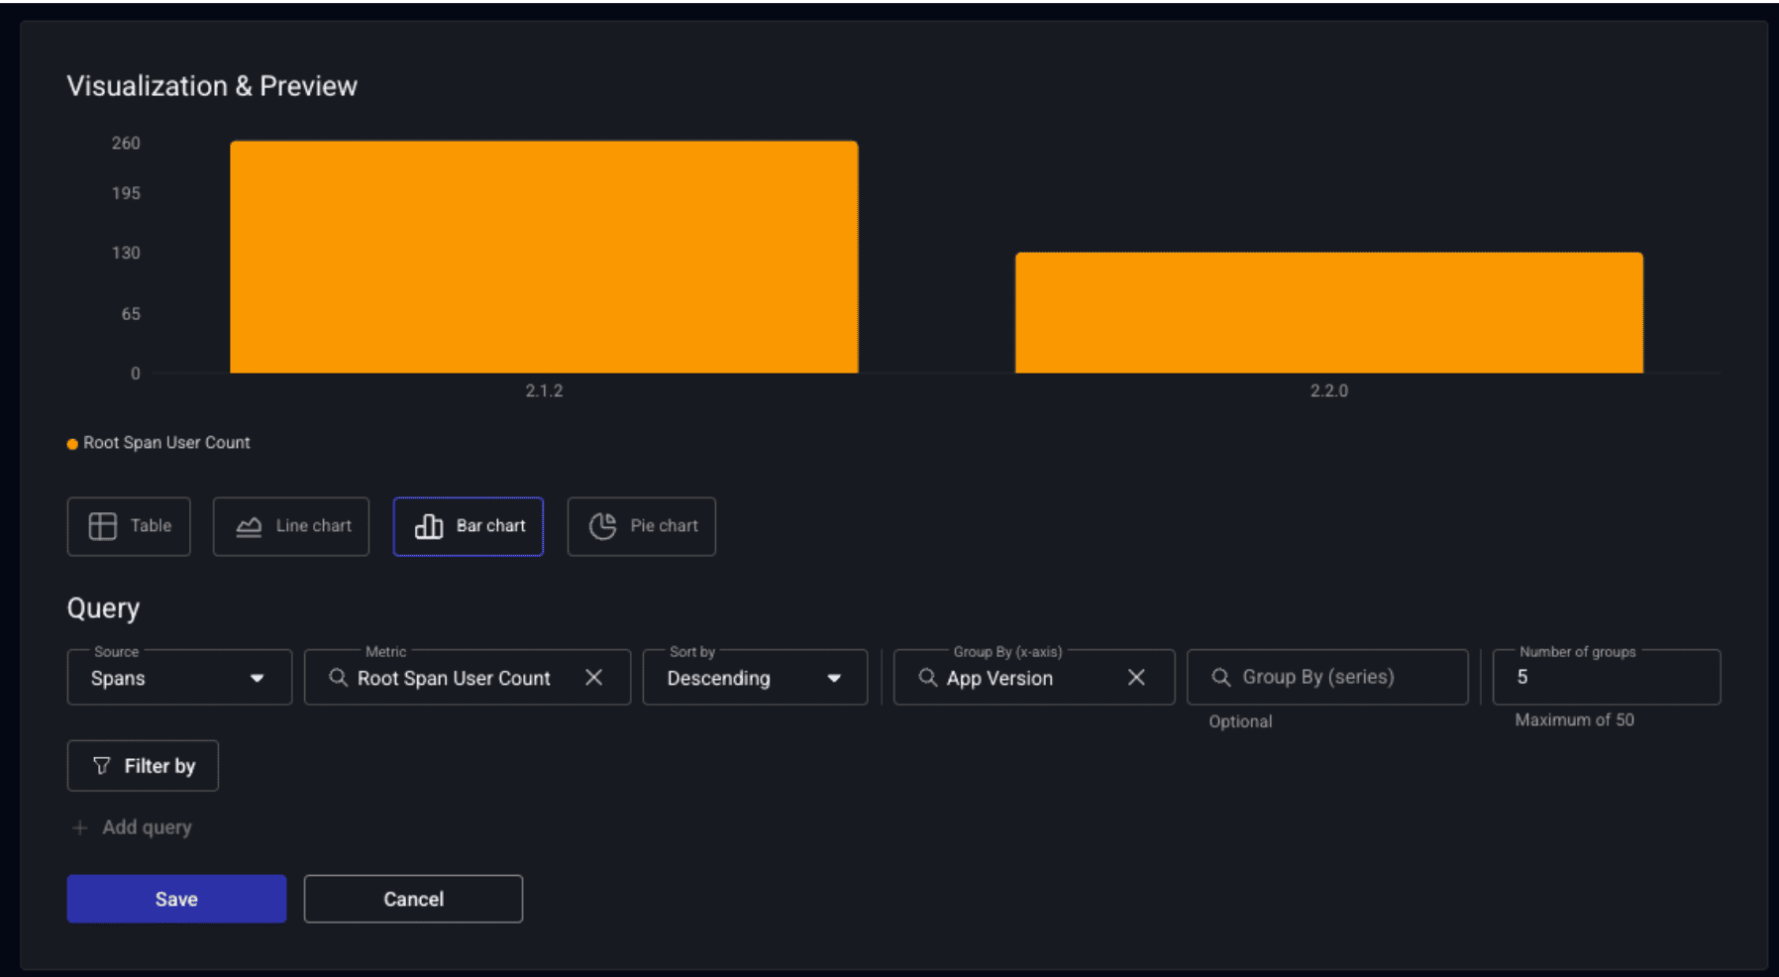This screenshot has height=977, width=1779.
Task: Cancel the widget editing
Action: coord(413,899)
